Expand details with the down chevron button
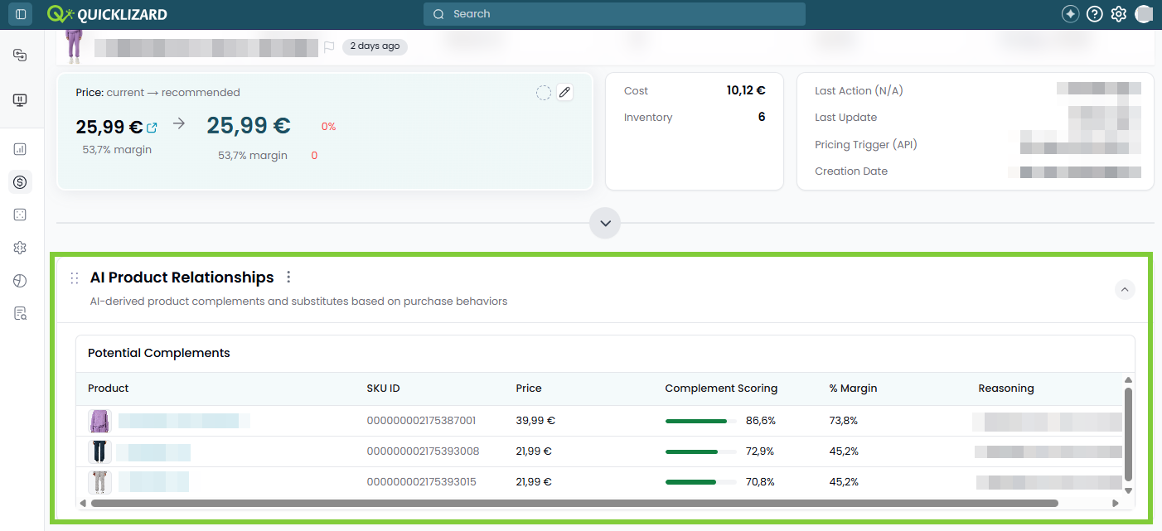1162x531 pixels. click(605, 223)
